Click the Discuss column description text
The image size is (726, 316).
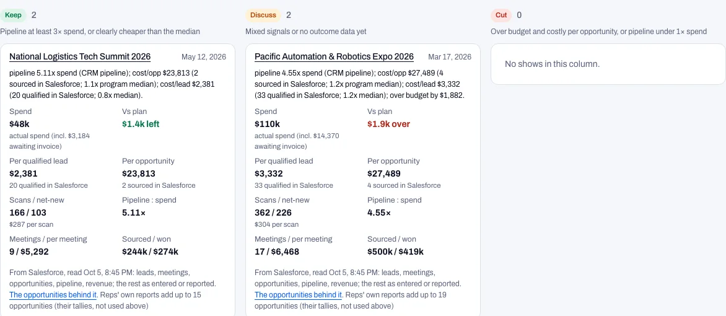coord(306,32)
